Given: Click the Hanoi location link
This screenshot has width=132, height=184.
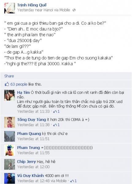Looking at the screenshot, I should [x=48, y=10].
